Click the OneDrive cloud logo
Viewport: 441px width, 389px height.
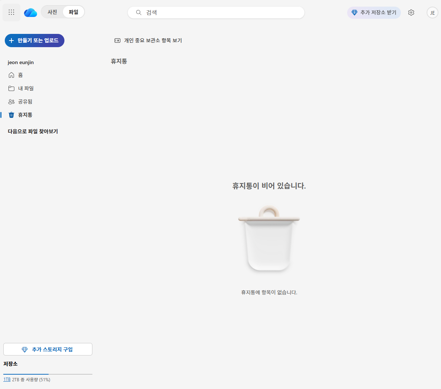click(31, 13)
